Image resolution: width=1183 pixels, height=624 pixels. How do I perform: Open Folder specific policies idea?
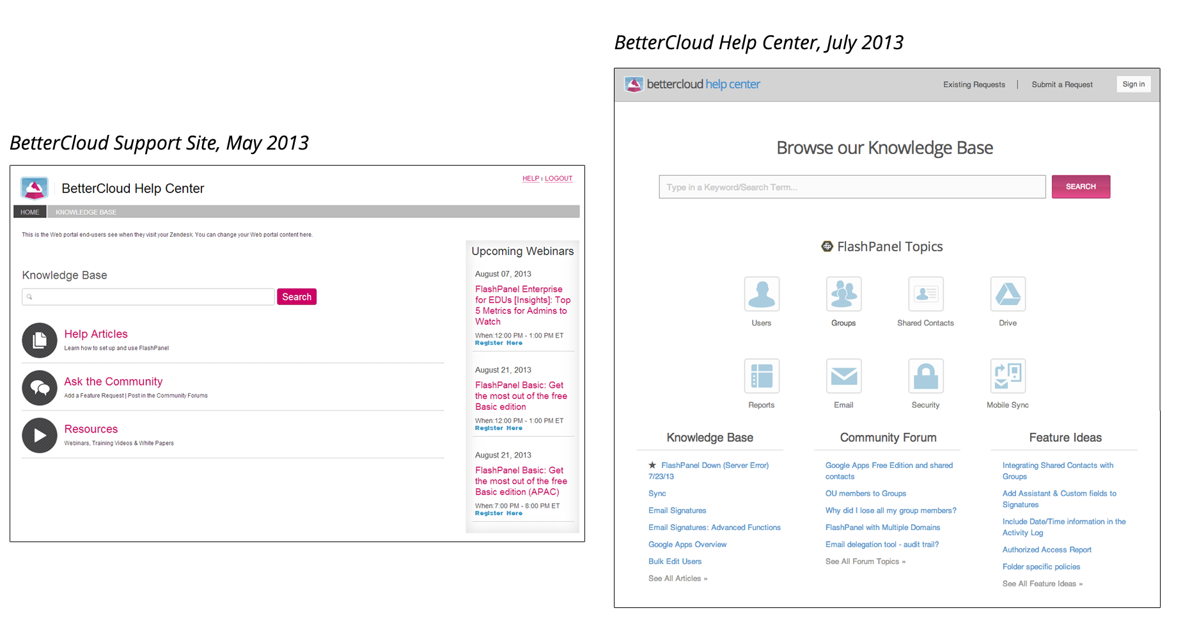click(1041, 566)
